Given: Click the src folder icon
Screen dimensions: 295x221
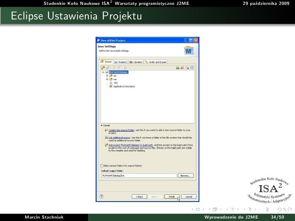Looking at the screenshot, I should pyautogui.click(x=111, y=76).
